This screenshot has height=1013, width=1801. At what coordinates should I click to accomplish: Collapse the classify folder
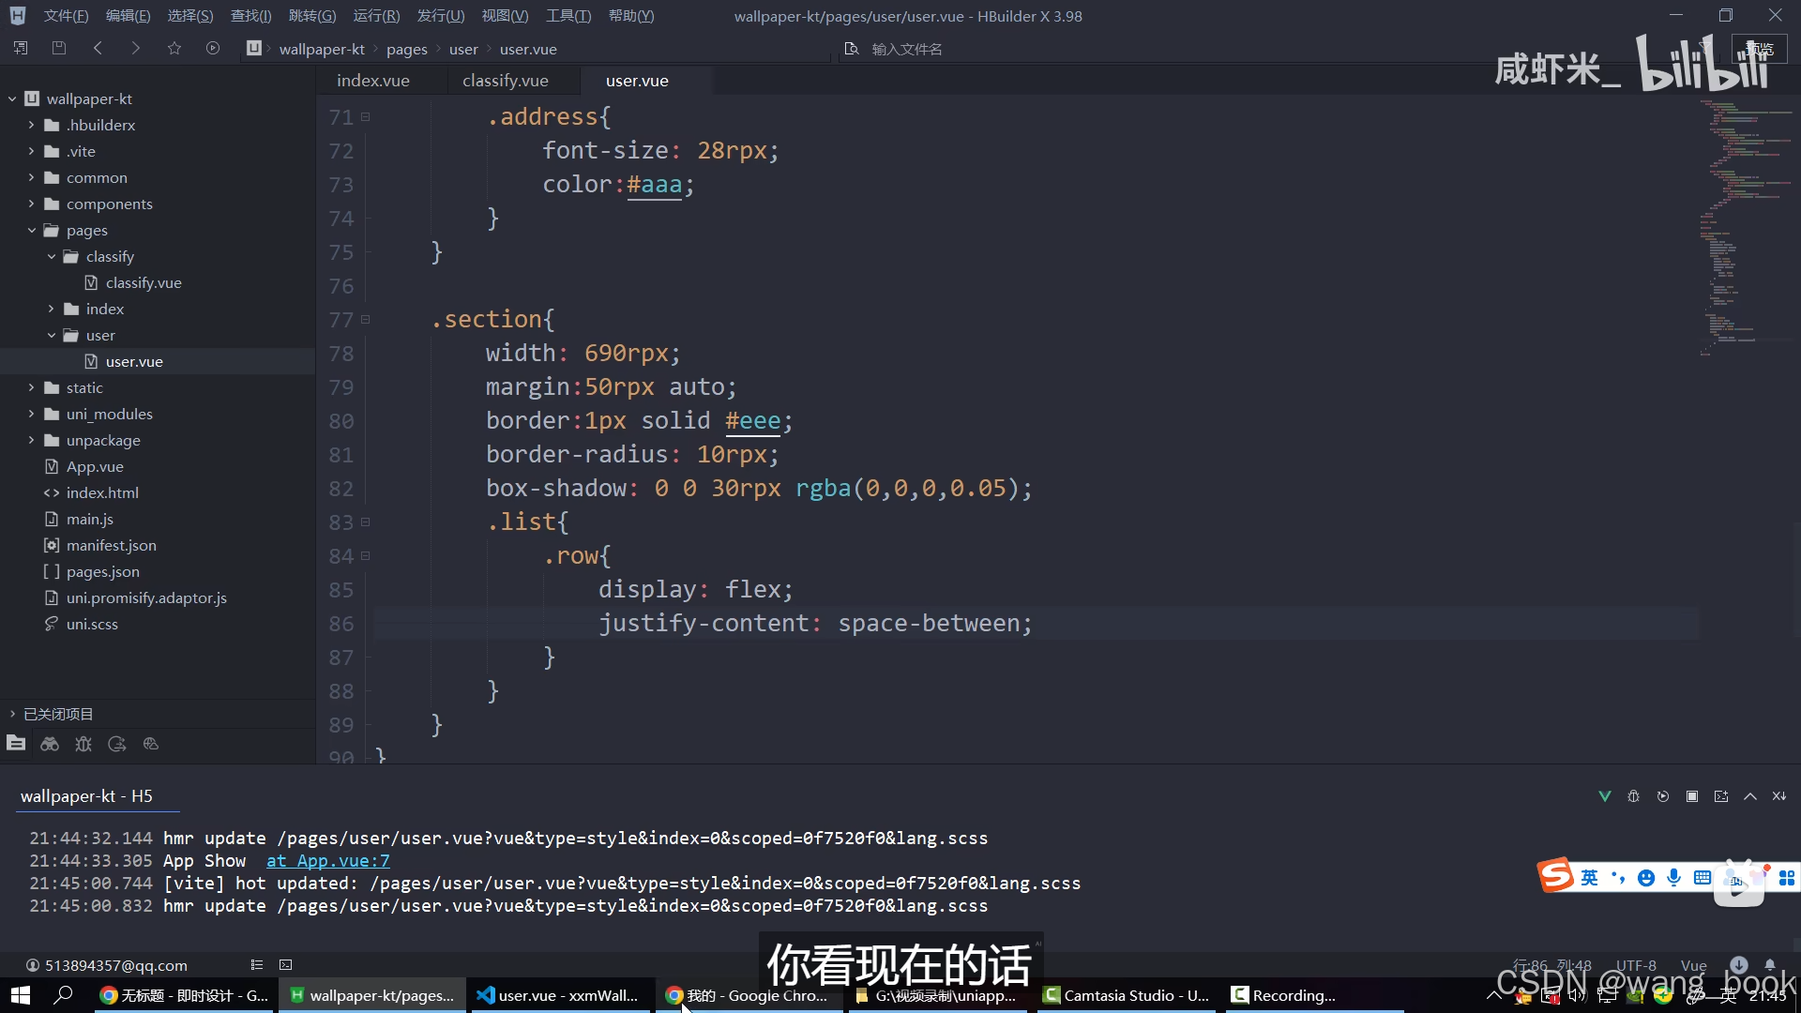[52, 256]
